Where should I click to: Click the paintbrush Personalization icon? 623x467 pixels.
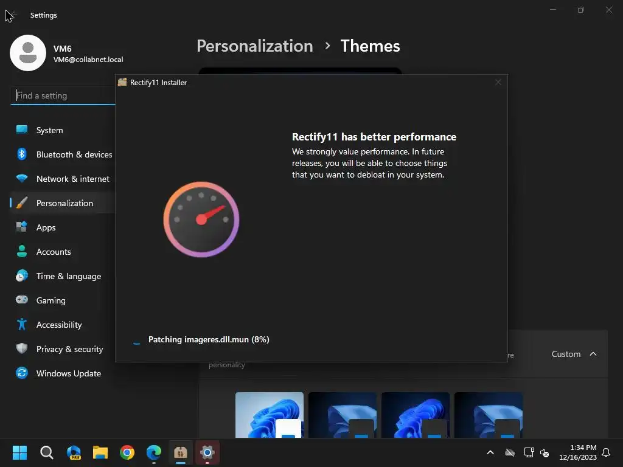[22, 202]
